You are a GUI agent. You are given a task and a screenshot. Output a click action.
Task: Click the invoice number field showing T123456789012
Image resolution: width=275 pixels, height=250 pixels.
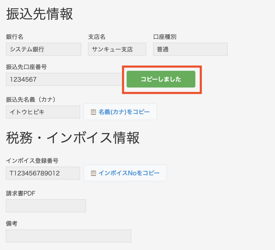click(43, 173)
